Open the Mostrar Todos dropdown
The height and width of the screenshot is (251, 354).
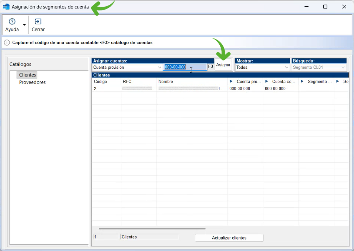pyautogui.click(x=286, y=67)
